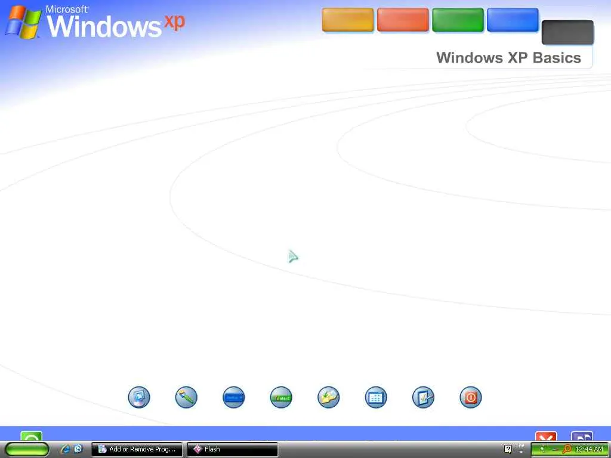The height and width of the screenshot is (458, 611).
Task: Click the purple tour button beside the red X
Action: 582,436
